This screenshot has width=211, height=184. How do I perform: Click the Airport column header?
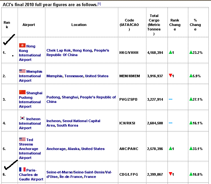pyautogui.click(x=29, y=25)
